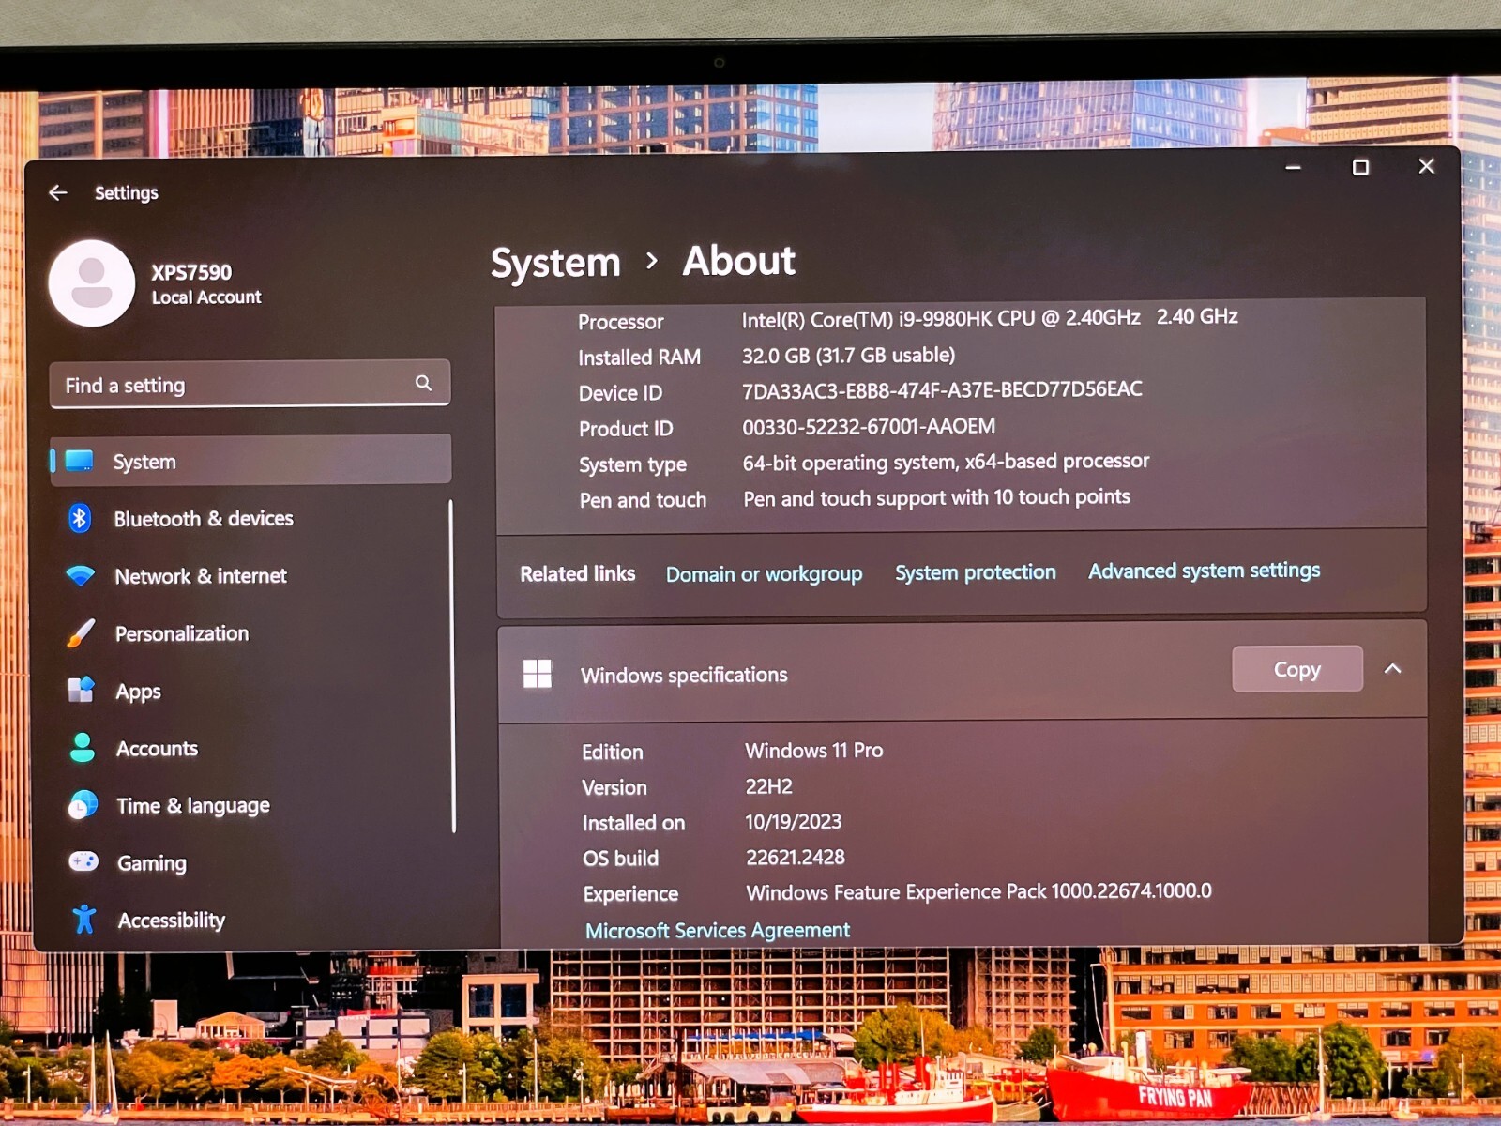Screen dimensions: 1501x1126
Task: Click the search magnifier icon
Action: [424, 383]
